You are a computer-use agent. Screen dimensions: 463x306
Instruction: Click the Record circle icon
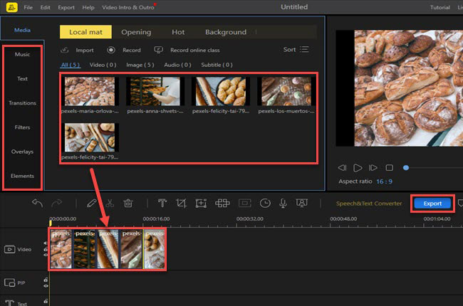click(111, 50)
